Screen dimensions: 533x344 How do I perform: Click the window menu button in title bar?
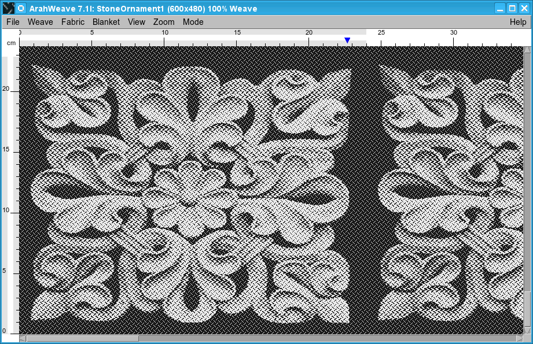click(21, 8)
